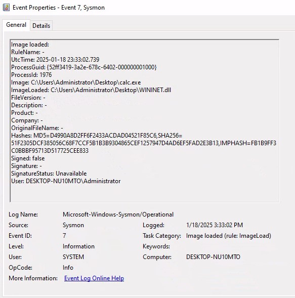Click the OpCode value Info
295x298 pixels.
pos(68,268)
